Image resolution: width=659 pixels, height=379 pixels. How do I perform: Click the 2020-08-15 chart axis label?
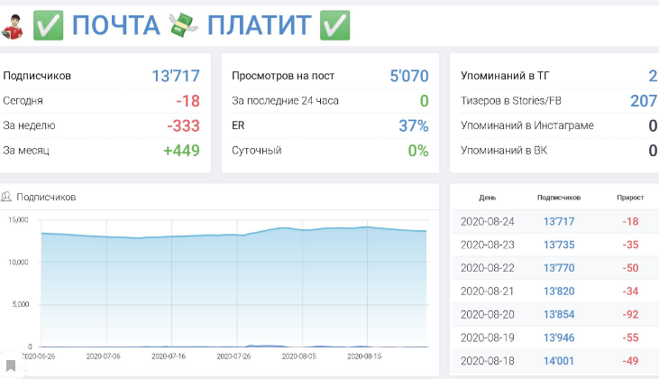click(x=364, y=356)
